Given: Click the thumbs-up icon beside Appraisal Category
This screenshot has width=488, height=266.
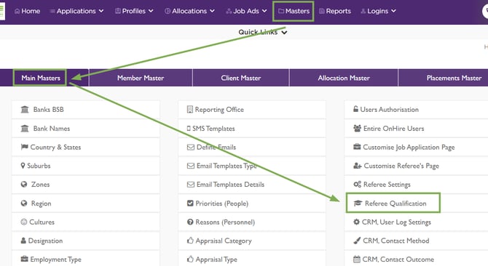Looking at the screenshot, I should point(190,241).
